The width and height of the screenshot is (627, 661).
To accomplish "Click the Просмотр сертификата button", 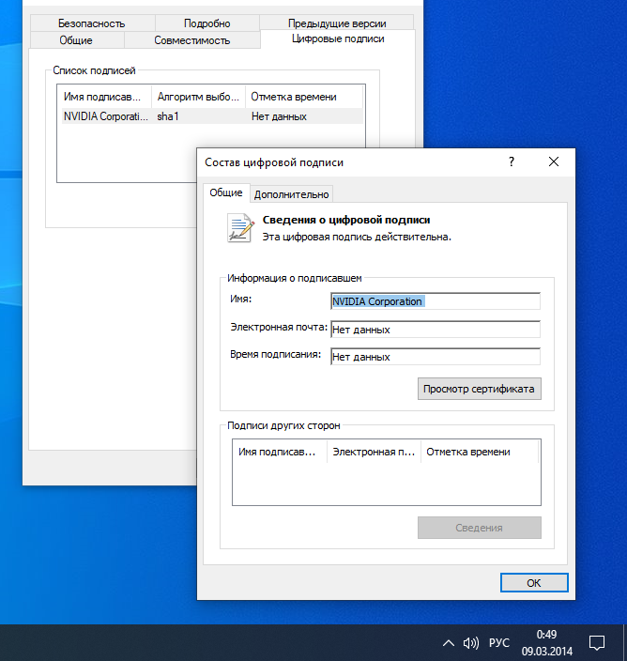I will pos(479,389).
